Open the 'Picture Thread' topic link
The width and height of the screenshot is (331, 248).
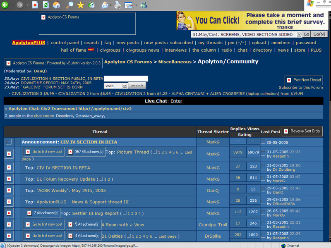133,152
